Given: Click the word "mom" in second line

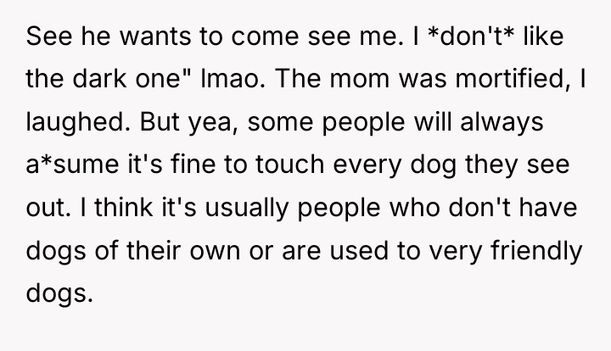Looking at the screenshot, I should pyautogui.click(x=360, y=78).
